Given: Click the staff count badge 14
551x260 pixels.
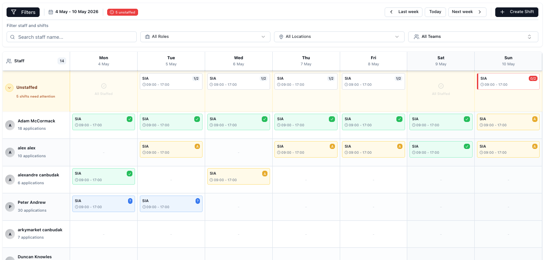Looking at the screenshot, I should point(62,61).
